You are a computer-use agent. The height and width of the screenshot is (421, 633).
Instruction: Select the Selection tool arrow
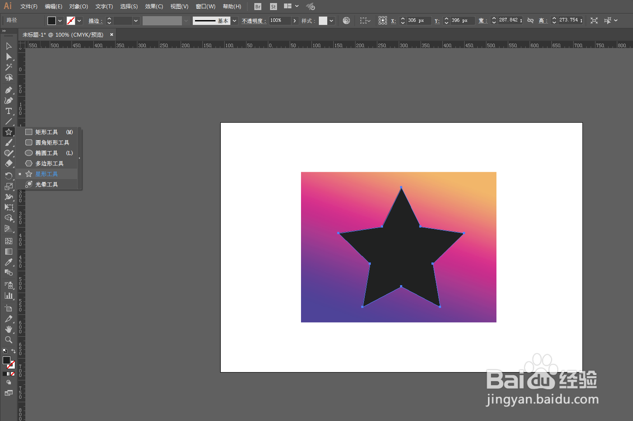click(8, 46)
